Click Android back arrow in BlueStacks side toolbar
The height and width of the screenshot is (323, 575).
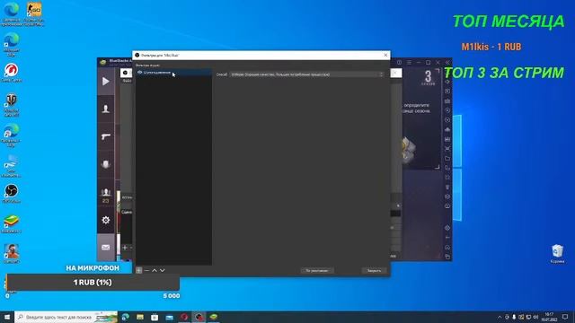pos(447,238)
